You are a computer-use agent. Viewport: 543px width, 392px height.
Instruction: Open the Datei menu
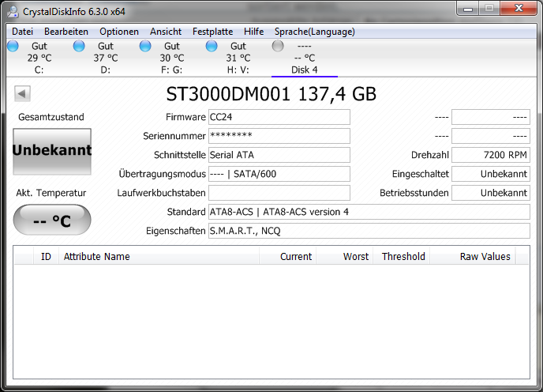pyautogui.click(x=23, y=32)
